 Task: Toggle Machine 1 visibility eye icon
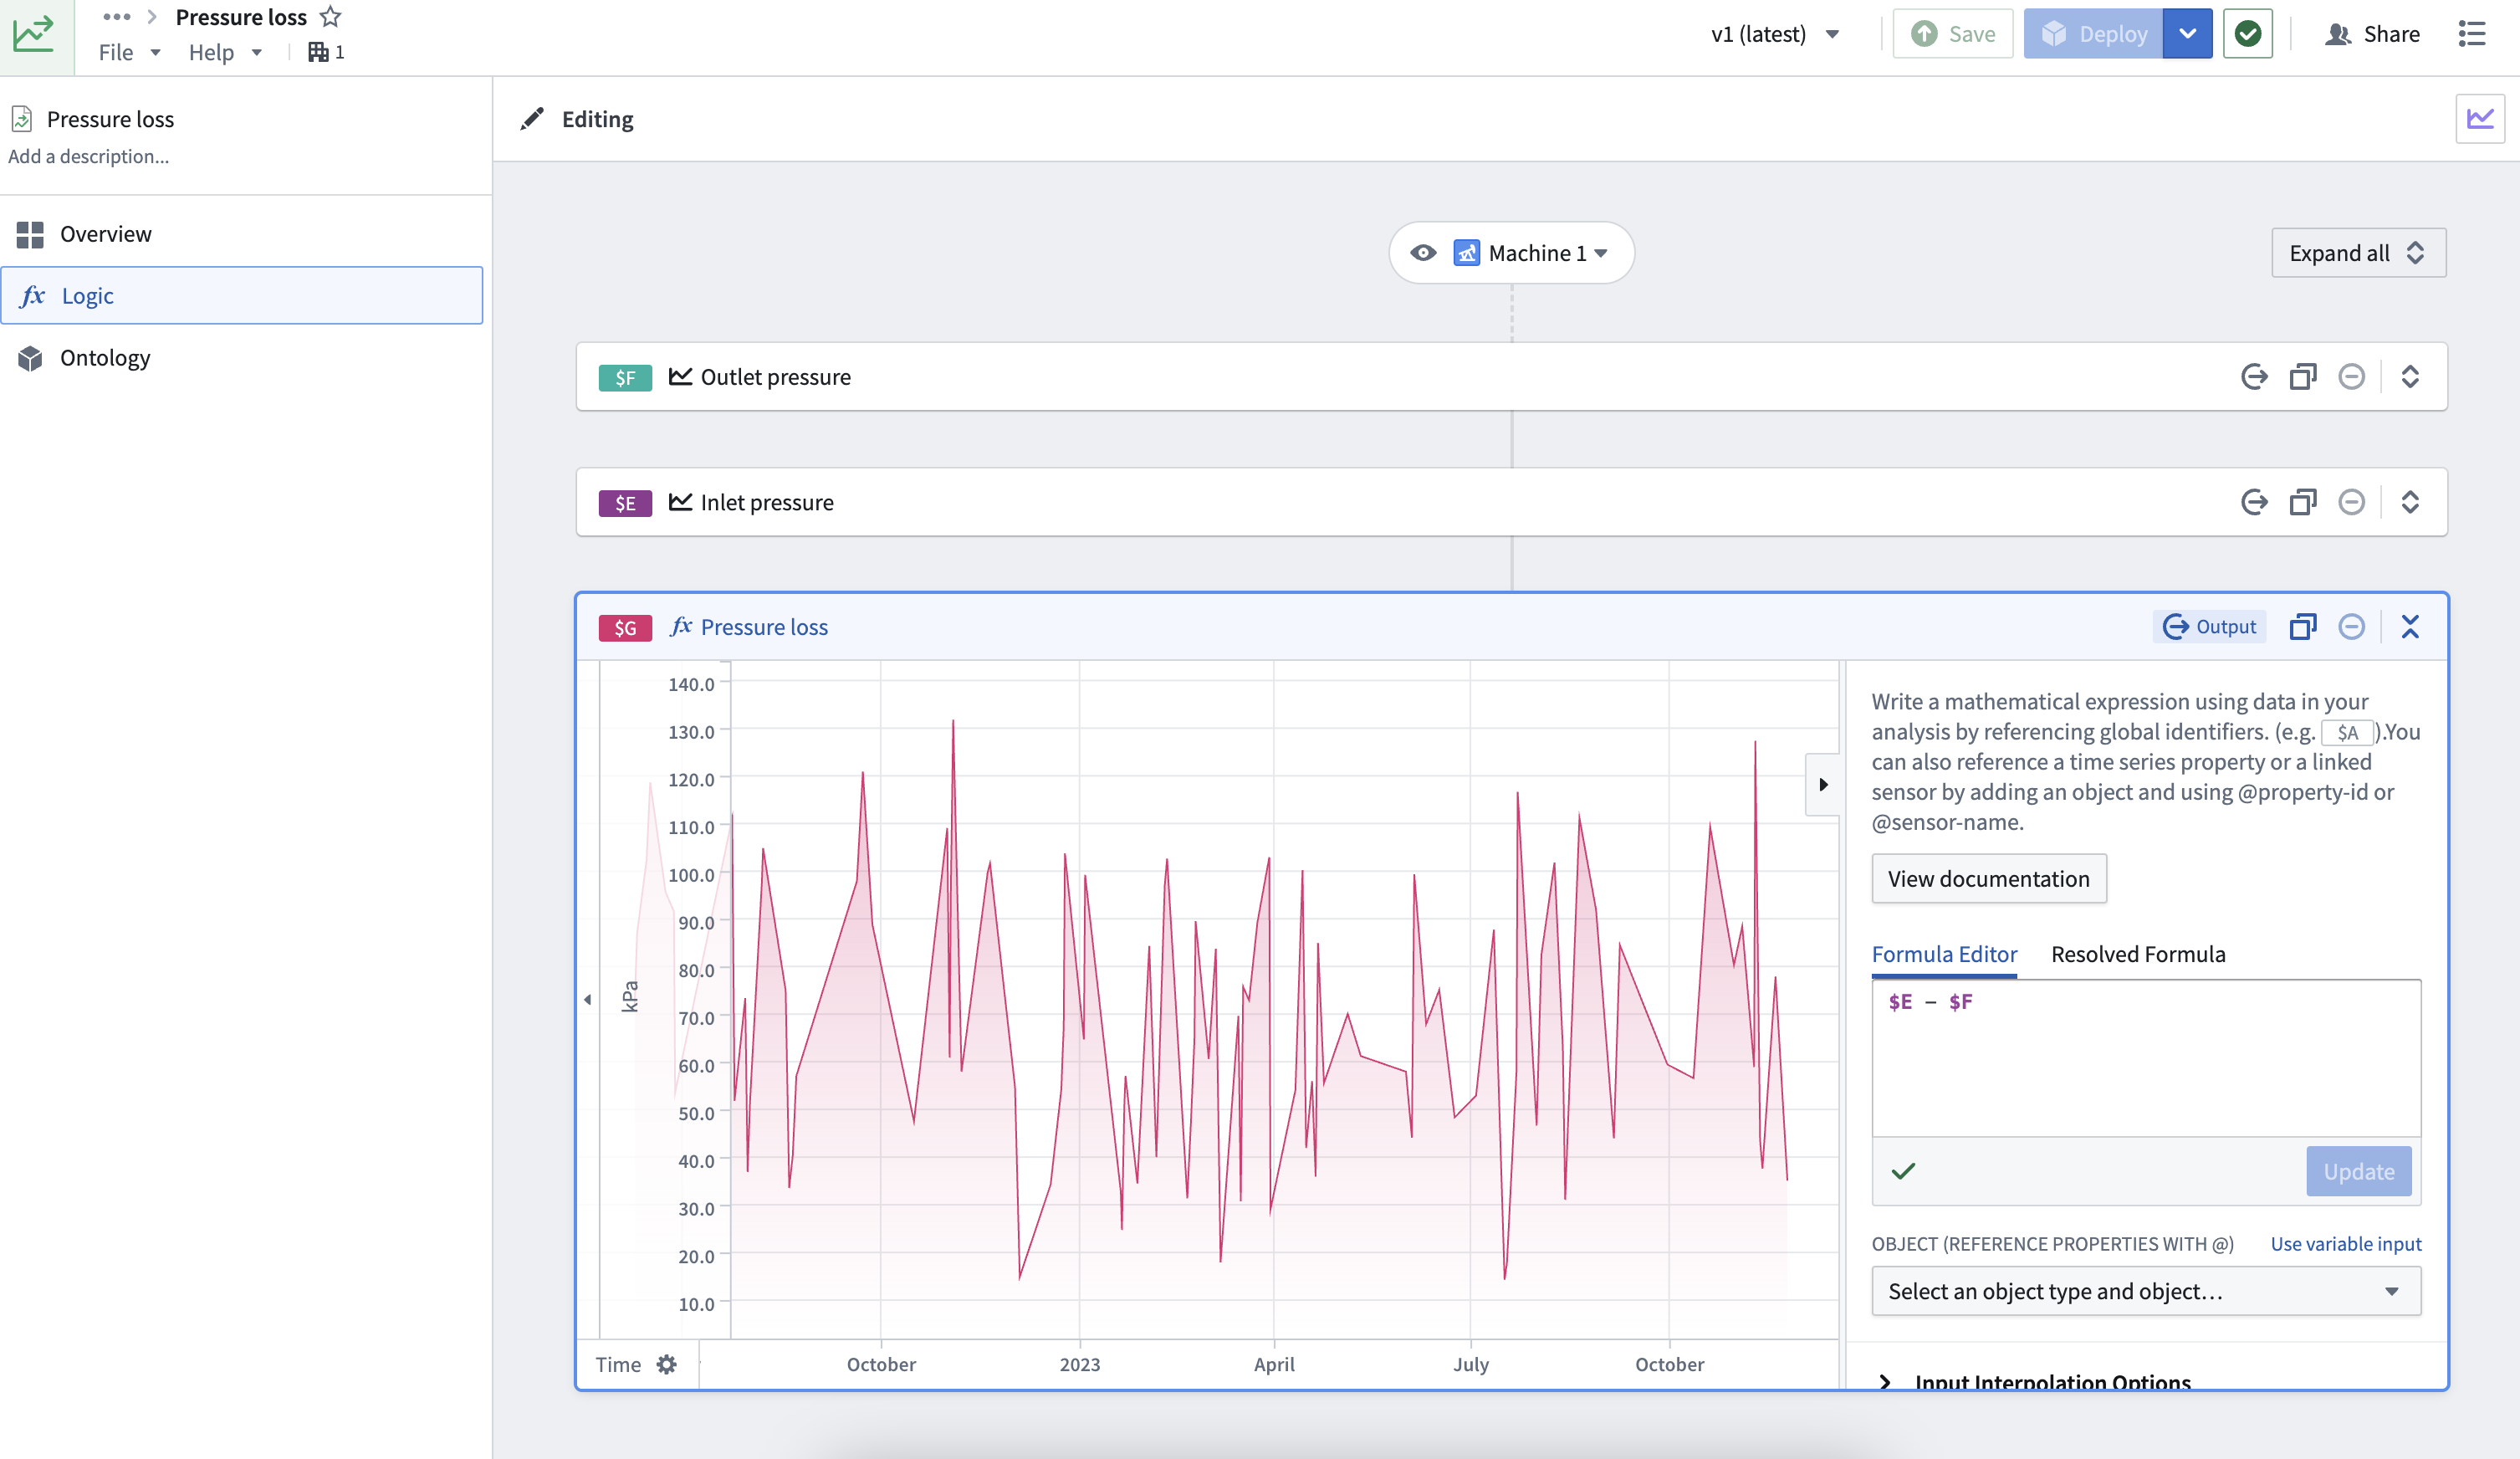[1423, 253]
